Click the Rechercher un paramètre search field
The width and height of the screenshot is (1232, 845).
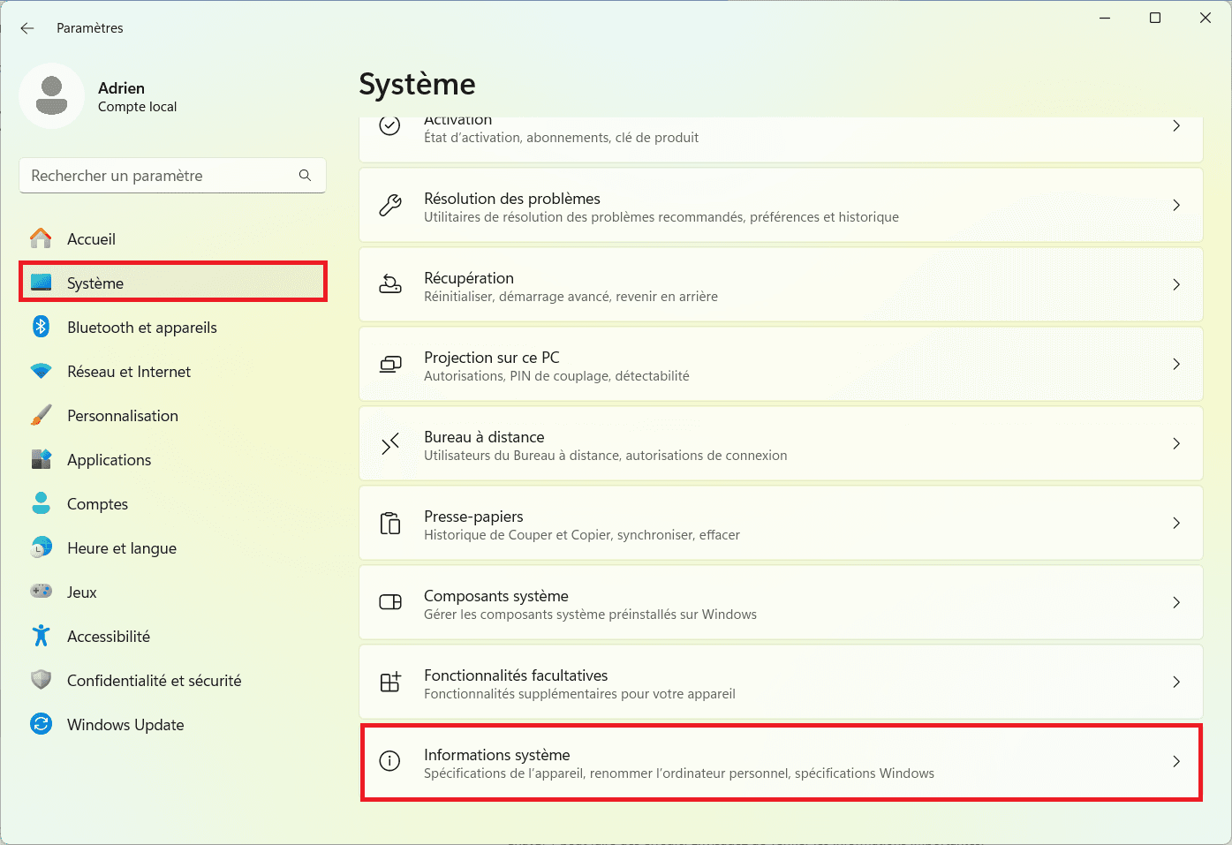tap(172, 176)
